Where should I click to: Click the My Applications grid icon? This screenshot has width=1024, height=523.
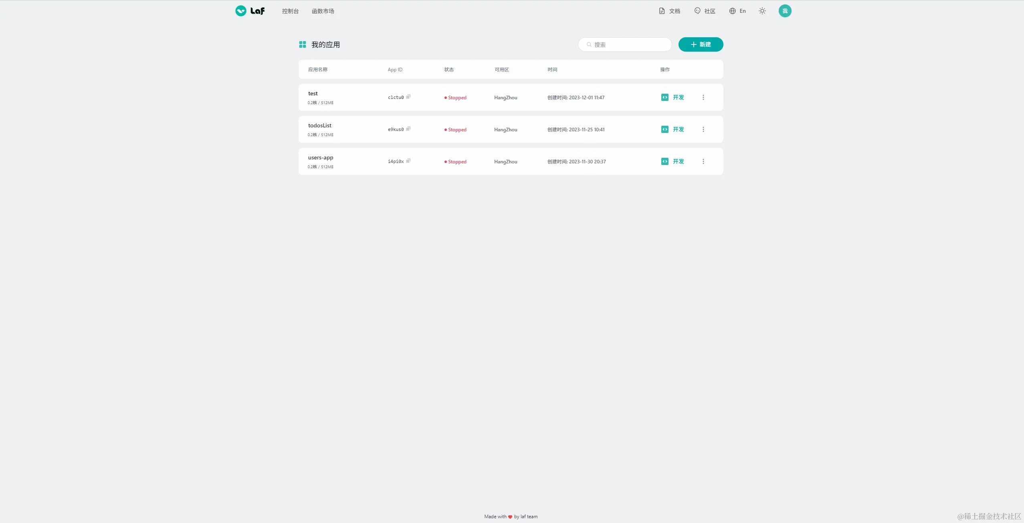(x=303, y=44)
